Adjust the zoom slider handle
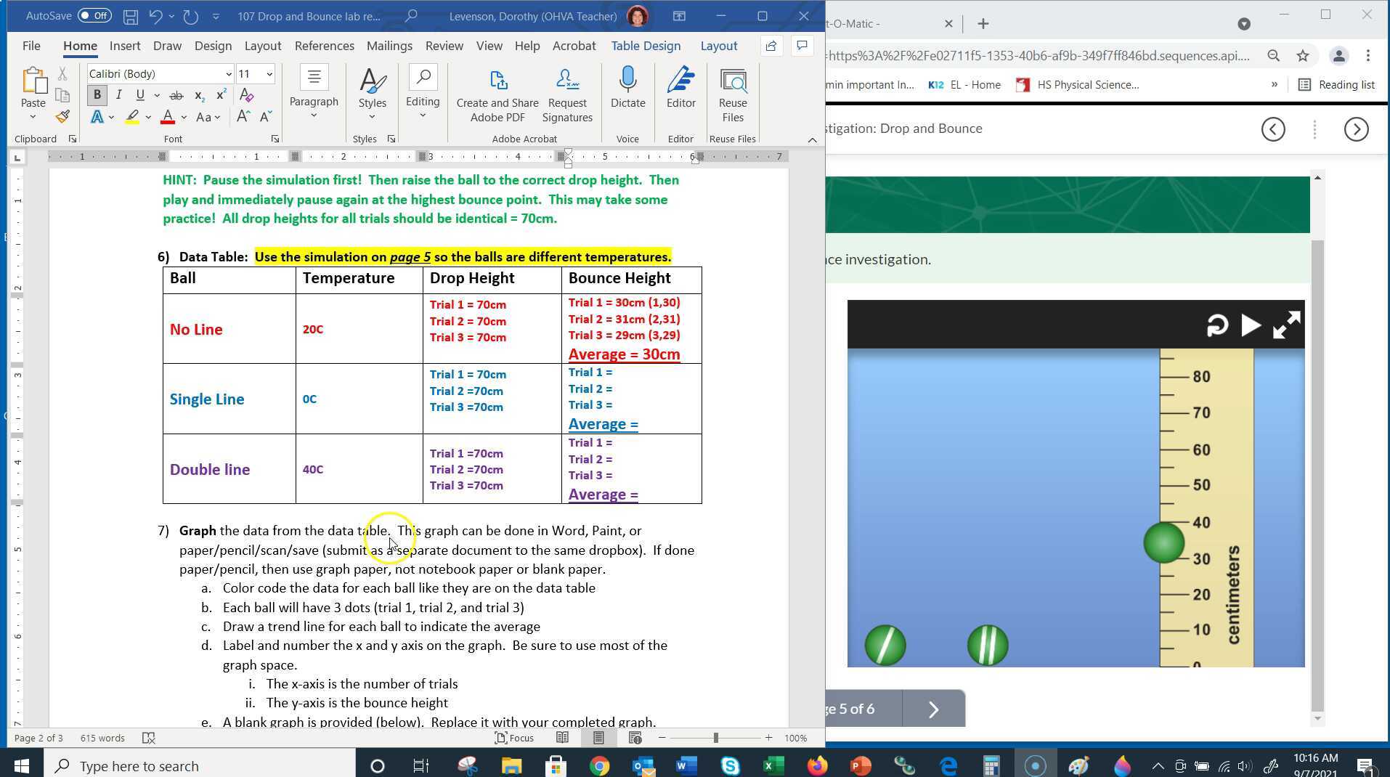 coord(715,738)
